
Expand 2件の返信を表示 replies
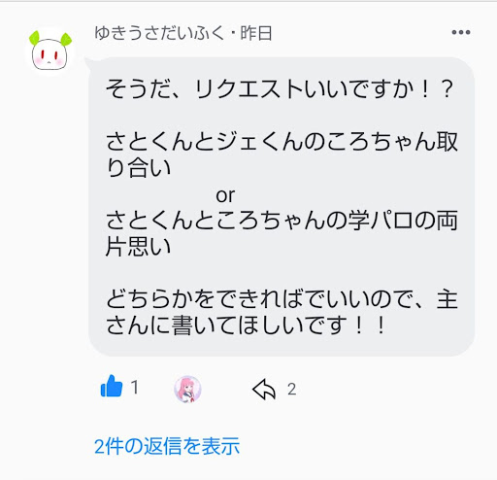coord(167,446)
